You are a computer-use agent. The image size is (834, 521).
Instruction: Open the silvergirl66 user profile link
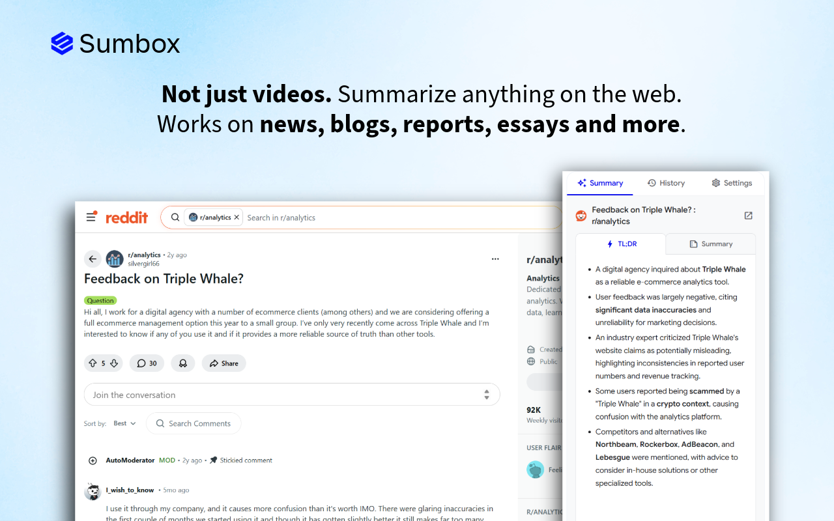click(143, 264)
